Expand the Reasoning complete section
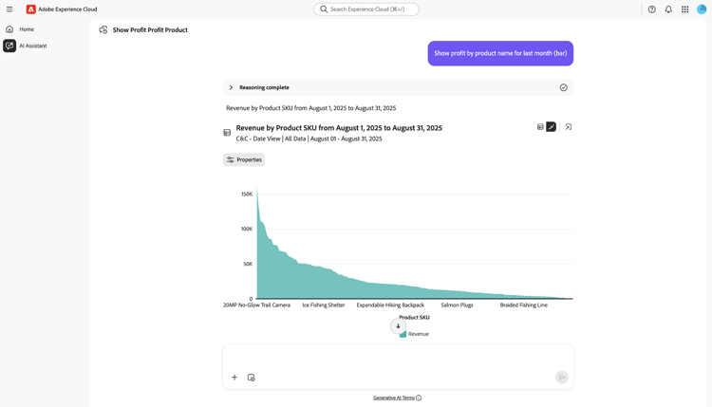Viewport: 712px width, 407px height. pos(231,87)
